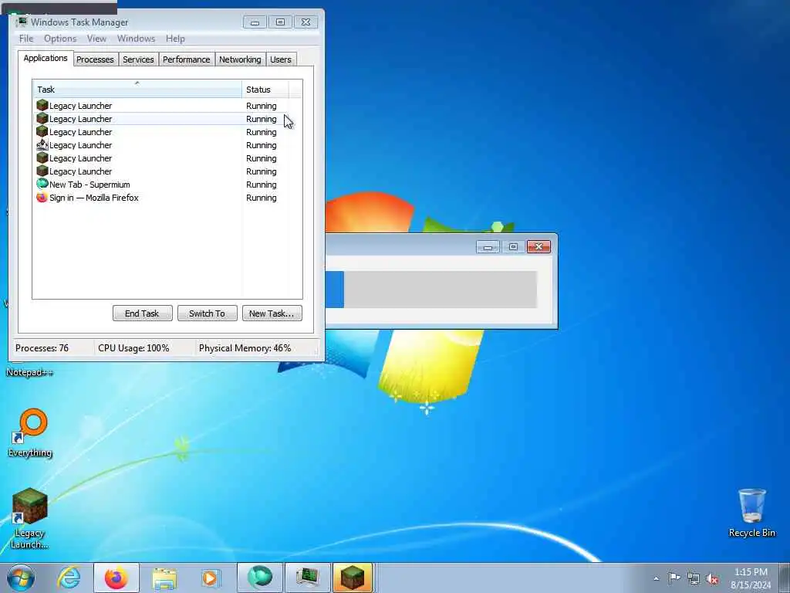Click the Notepad++ desktop shortcut label
Screen dimensions: 790x593
[x=29, y=373]
